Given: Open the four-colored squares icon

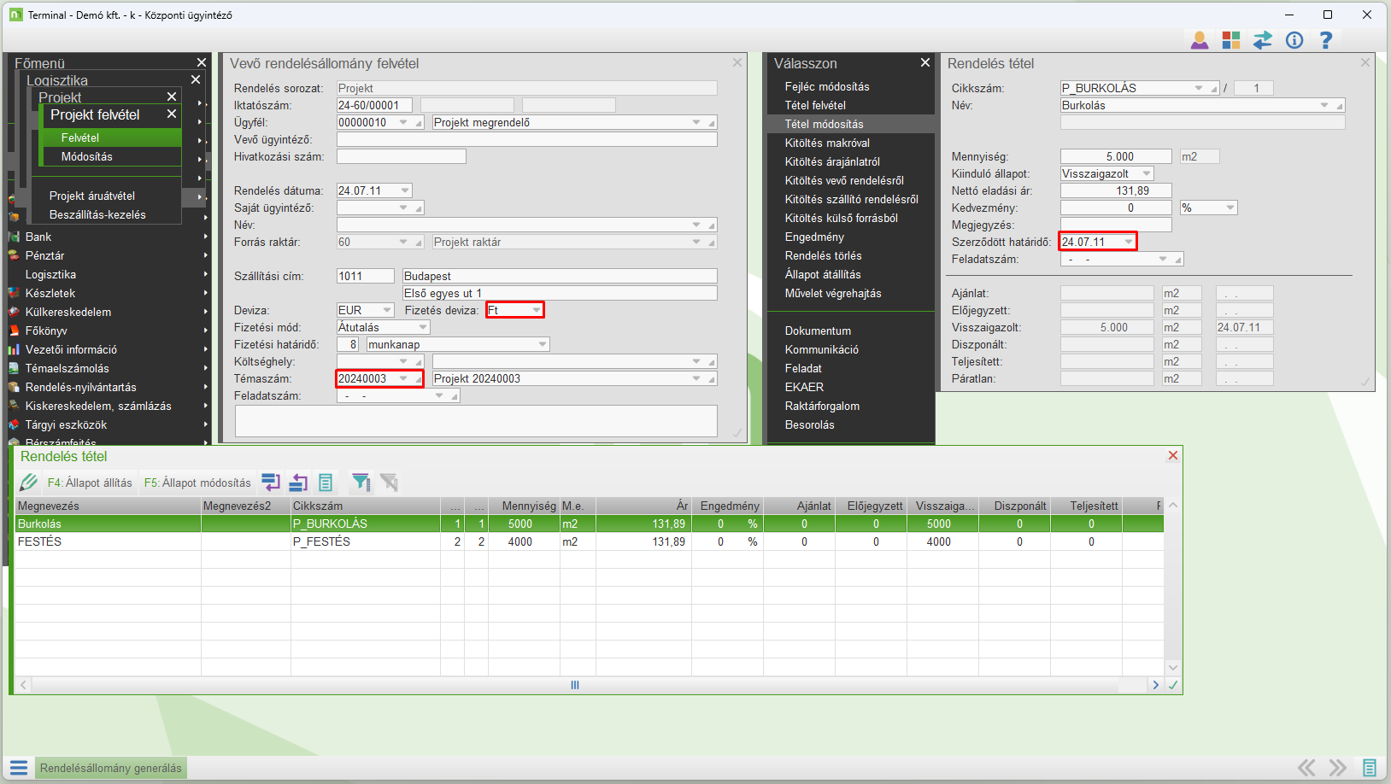Looking at the screenshot, I should click(1231, 40).
